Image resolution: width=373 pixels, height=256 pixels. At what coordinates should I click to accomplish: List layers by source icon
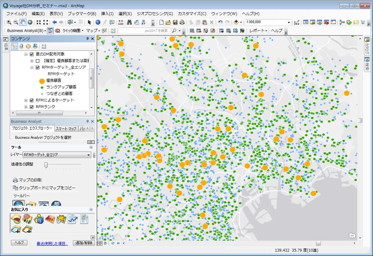21,46
